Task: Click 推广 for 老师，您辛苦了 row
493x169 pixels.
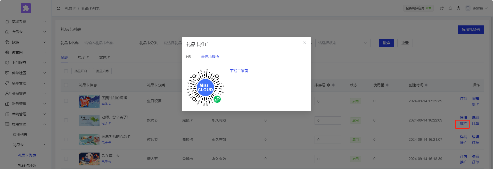Action: (x=464, y=124)
